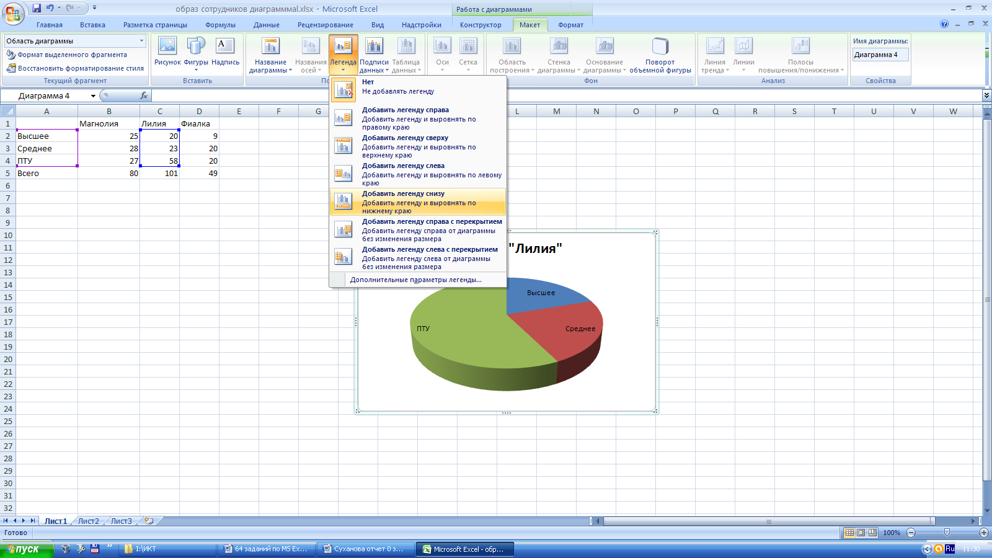
Task: Open the Фигуры shapes gallery
Action: (x=196, y=55)
